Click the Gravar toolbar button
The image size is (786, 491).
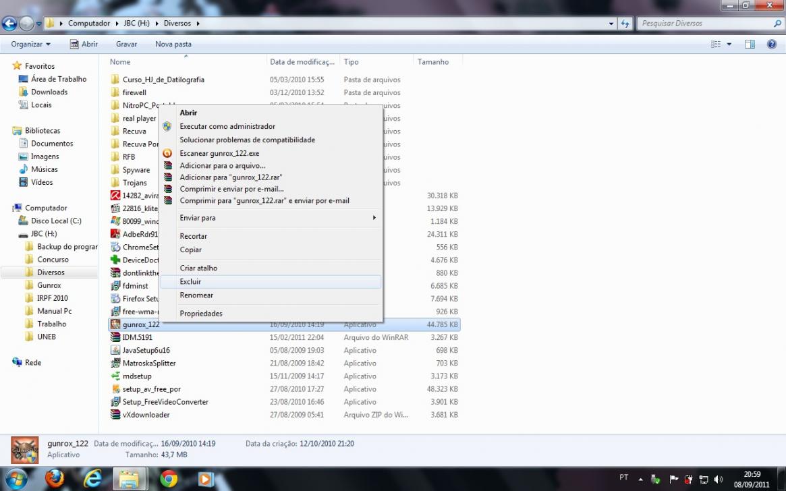click(126, 44)
